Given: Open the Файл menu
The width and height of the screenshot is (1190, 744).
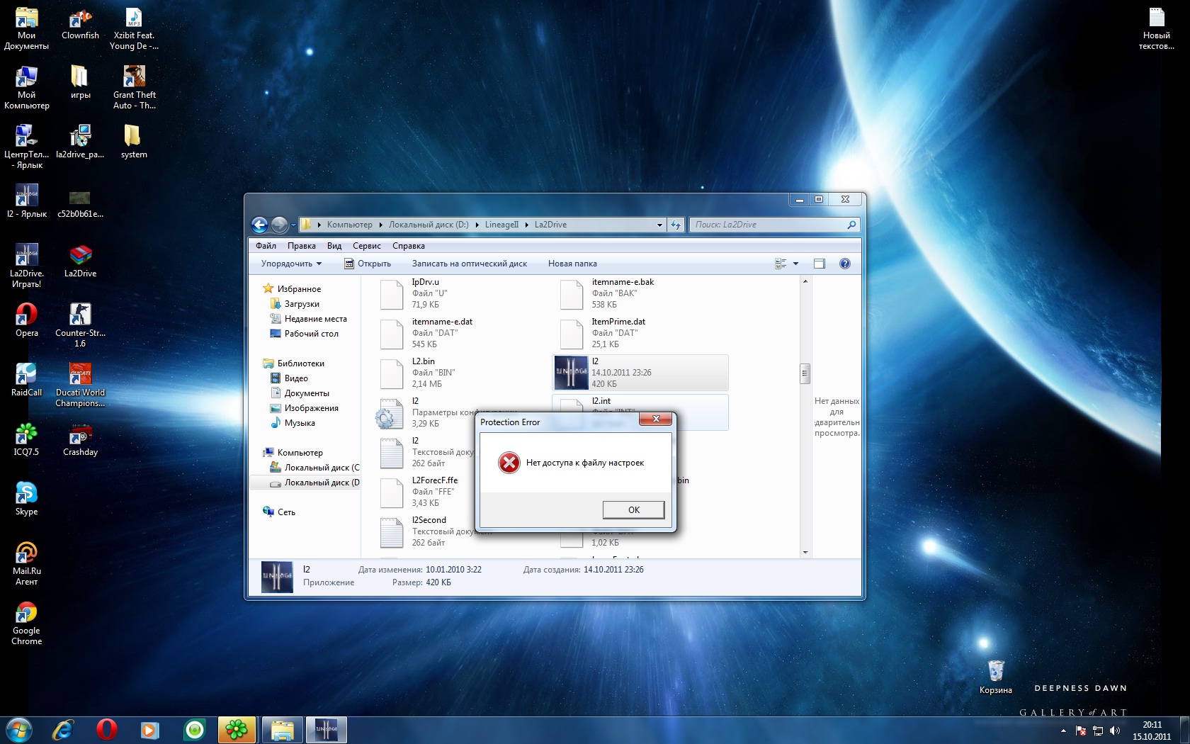Looking at the screenshot, I should click(x=266, y=246).
